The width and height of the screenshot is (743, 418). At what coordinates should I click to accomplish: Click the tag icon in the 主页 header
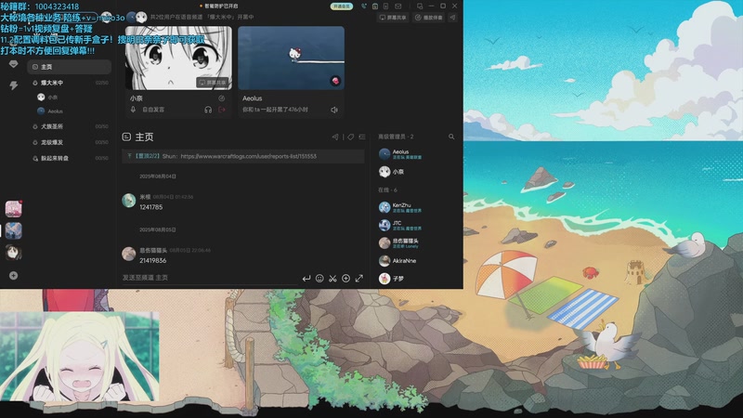pyautogui.click(x=351, y=137)
